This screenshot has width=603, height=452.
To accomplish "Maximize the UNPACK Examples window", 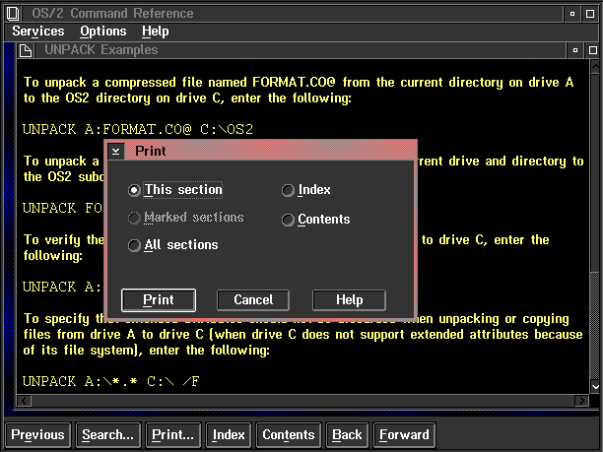I will coord(592,50).
